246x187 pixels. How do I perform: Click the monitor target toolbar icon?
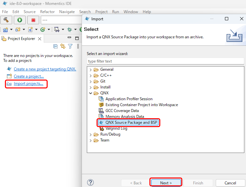(x=57, y=29)
